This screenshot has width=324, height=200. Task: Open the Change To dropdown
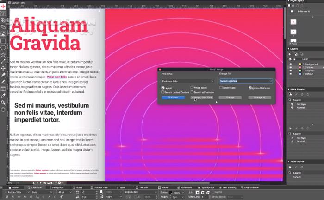(271, 81)
